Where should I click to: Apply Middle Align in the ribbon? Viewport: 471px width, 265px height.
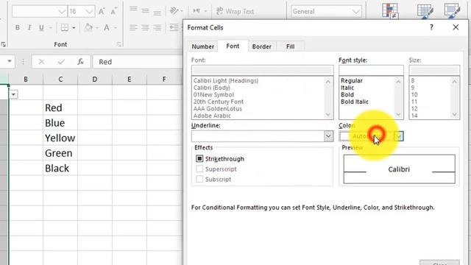coord(145,11)
